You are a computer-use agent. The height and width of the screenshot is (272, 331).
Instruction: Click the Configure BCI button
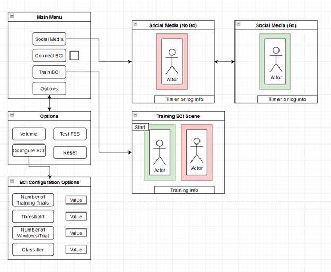pos(29,151)
